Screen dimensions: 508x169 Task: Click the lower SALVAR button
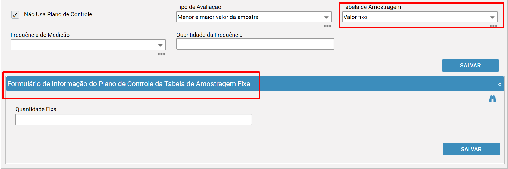[x=471, y=149]
